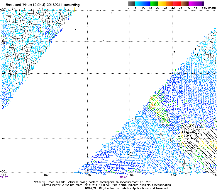
Task: Click the cyan 5-10 knots legend swatch
Action: [x=139, y=4]
